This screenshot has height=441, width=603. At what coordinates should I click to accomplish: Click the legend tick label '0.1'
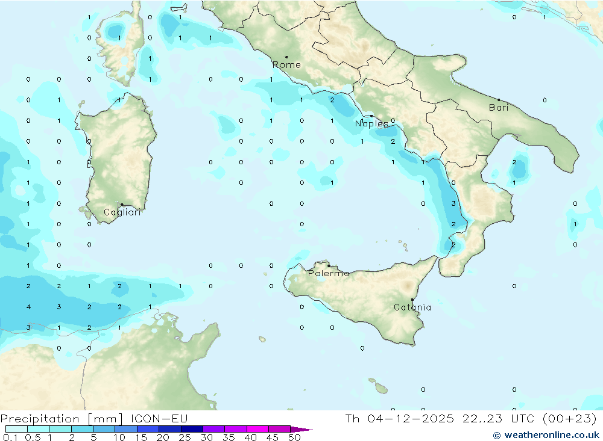coord(10,437)
